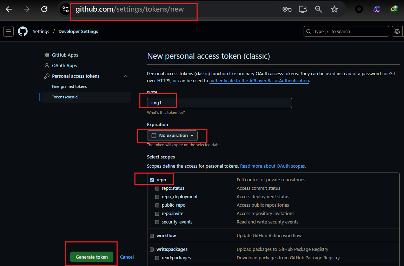The image size is (404, 266).
Task: Enable the repo:invite scope checkbox
Action: coord(157,214)
